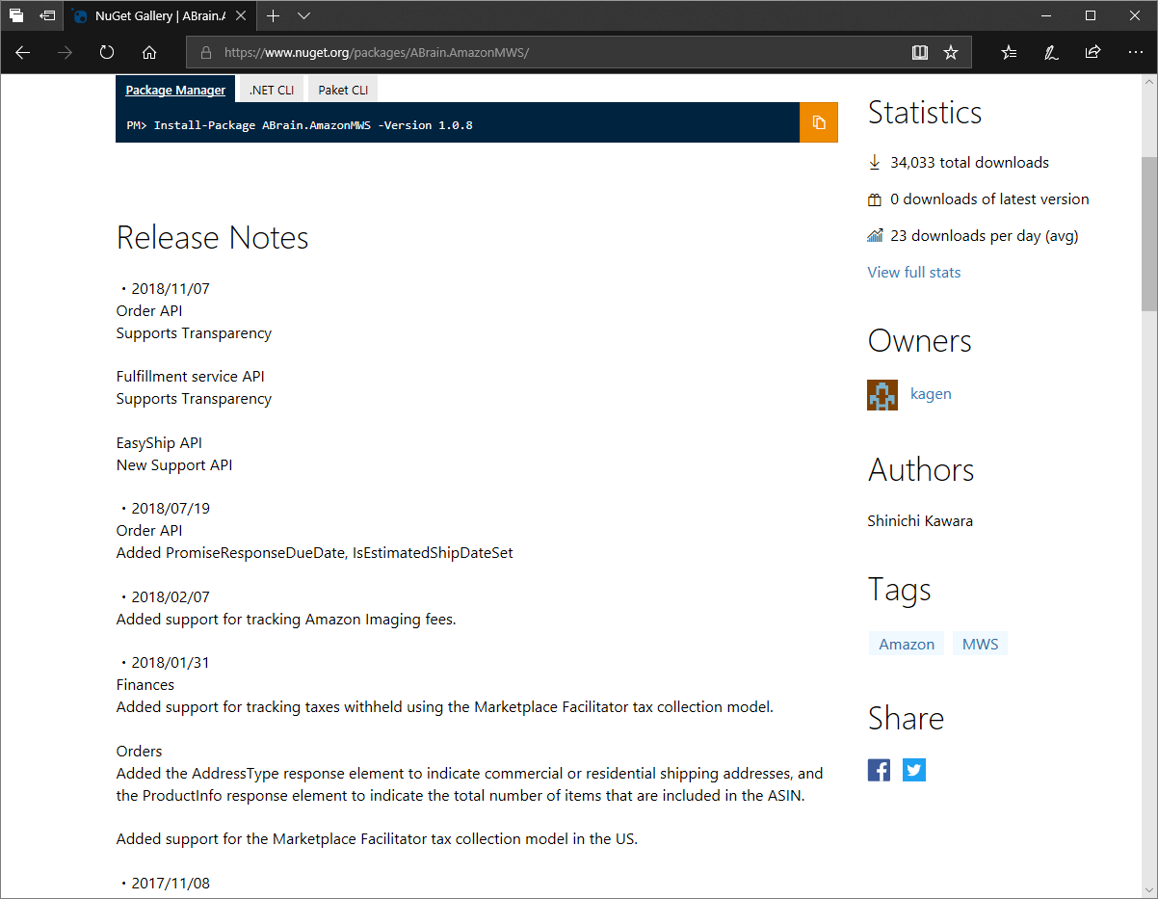1158x899 pixels.
Task: Click the address bar URL
Action: (x=377, y=53)
